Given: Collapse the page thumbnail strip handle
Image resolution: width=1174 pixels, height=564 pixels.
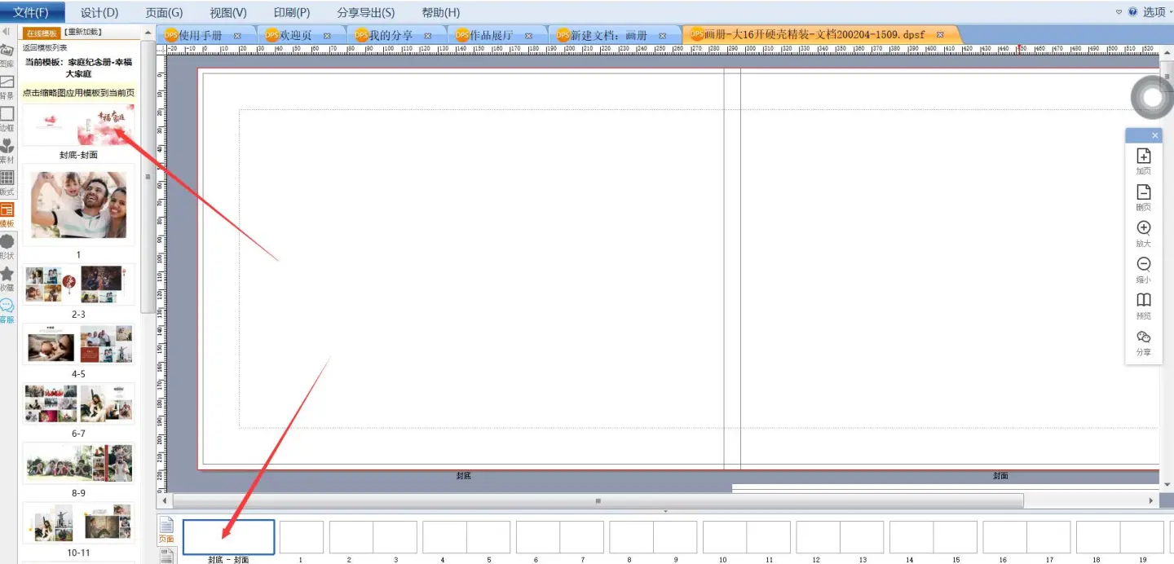Looking at the screenshot, I should point(665,511).
